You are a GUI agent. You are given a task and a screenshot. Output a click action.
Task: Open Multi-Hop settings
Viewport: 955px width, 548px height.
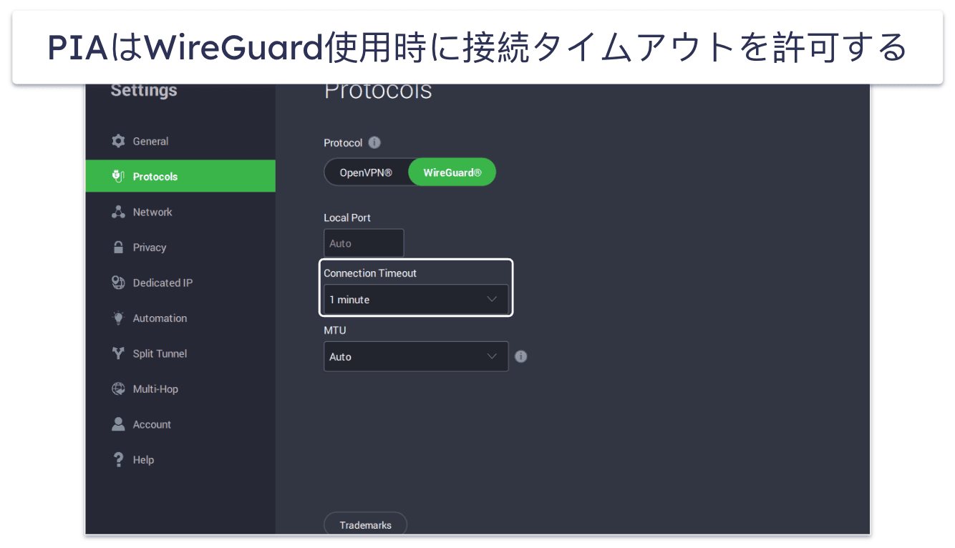[x=180, y=388]
